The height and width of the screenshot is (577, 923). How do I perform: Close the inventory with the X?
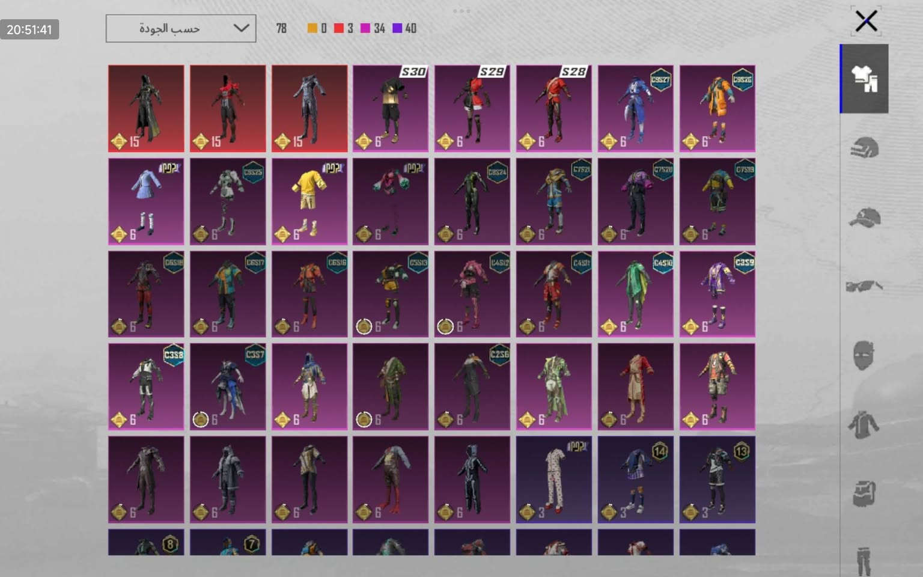(x=866, y=22)
